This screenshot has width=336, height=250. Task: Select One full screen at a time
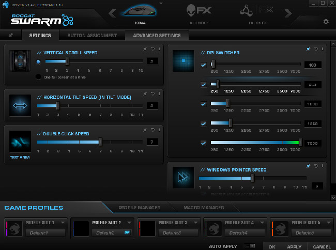point(38,77)
